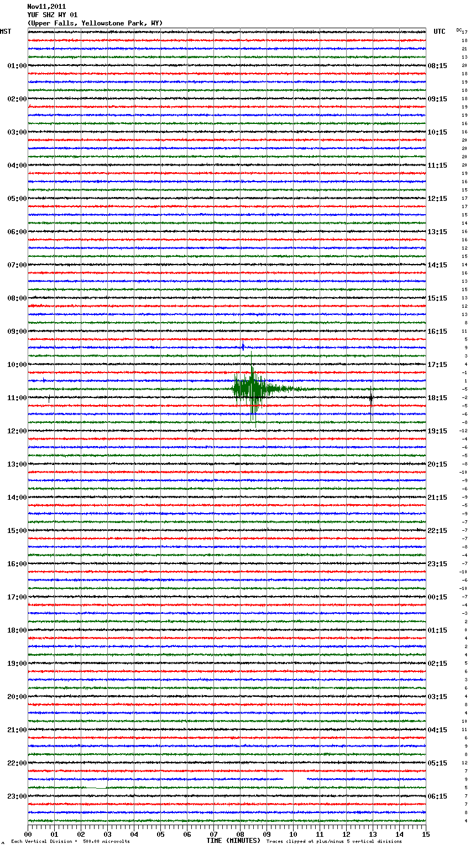Click minute 05 on the bottom axis
470x849 pixels.
coord(160,834)
